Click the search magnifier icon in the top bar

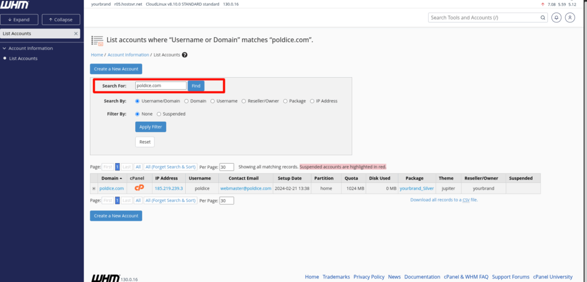[x=543, y=18]
